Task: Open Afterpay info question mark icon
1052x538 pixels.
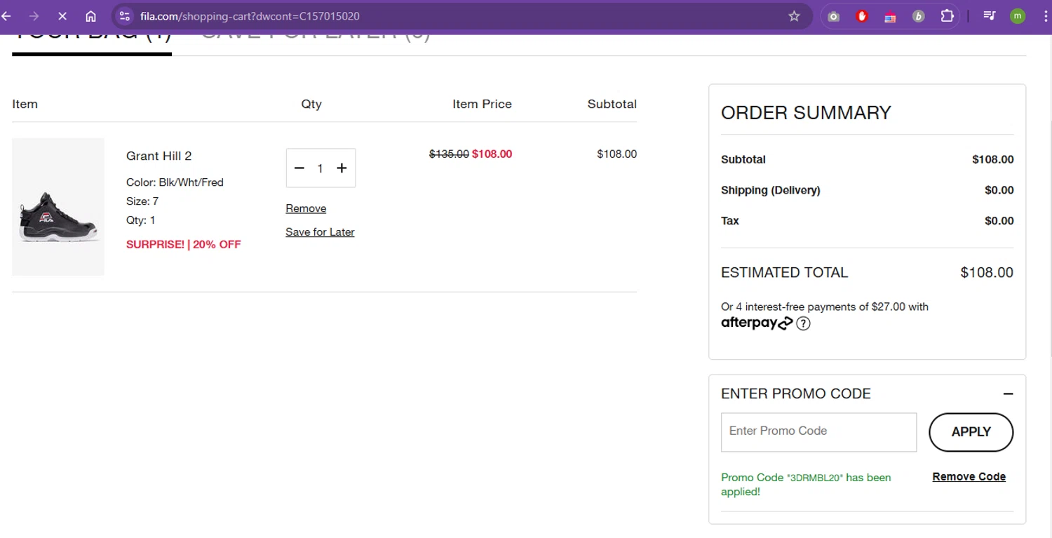Action: coord(804,323)
